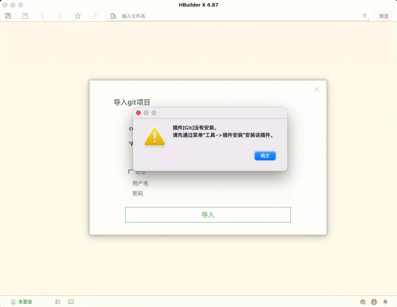This screenshot has width=397, height=307.
Task: Go back using the left arrow
Action: click(42, 16)
